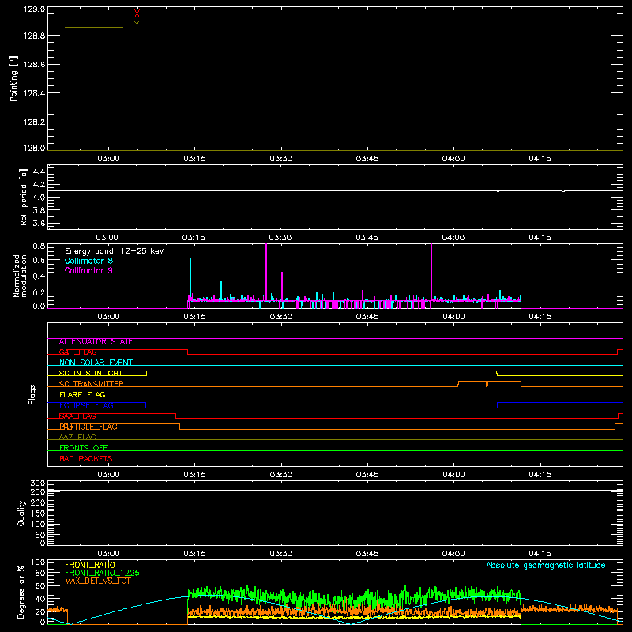The image size is (632, 632).
Task: Click the 0.6 modulation tick label
Action: [39, 261]
